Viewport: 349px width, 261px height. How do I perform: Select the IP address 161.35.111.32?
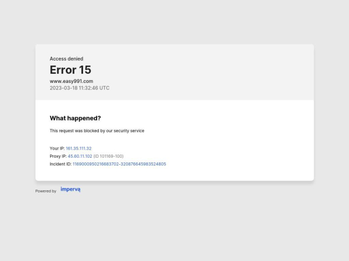point(79,148)
